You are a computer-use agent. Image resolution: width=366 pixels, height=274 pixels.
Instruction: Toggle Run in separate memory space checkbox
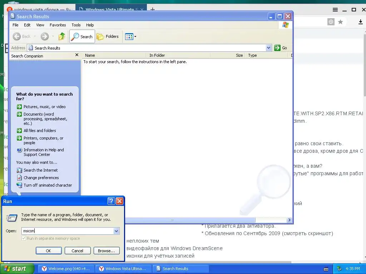coord(24,238)
